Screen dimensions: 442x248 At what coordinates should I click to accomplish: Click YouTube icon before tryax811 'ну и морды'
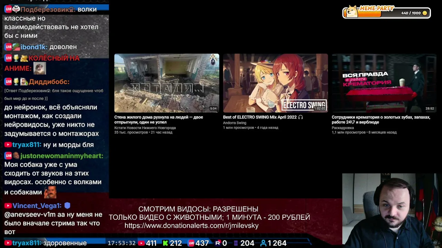click(x=8, y=145)
